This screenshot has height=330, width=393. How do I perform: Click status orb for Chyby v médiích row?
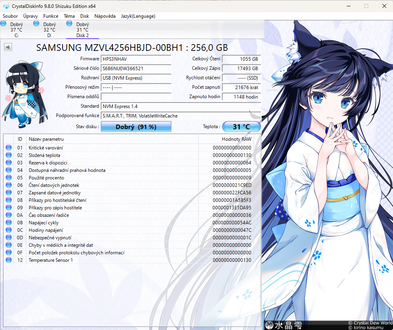(9, 245)
